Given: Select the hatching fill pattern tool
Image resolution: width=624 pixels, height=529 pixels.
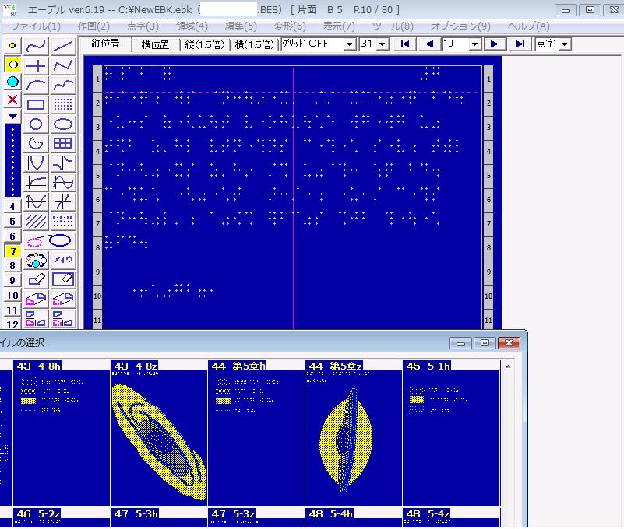Looking at the screenshot, I should [x=36, y=221].
